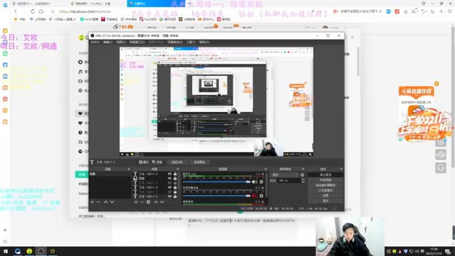The width and height of the screenshot is (455, 256).
Task: Open 视图(V) menu in OBS
Action: click(121, 42)
